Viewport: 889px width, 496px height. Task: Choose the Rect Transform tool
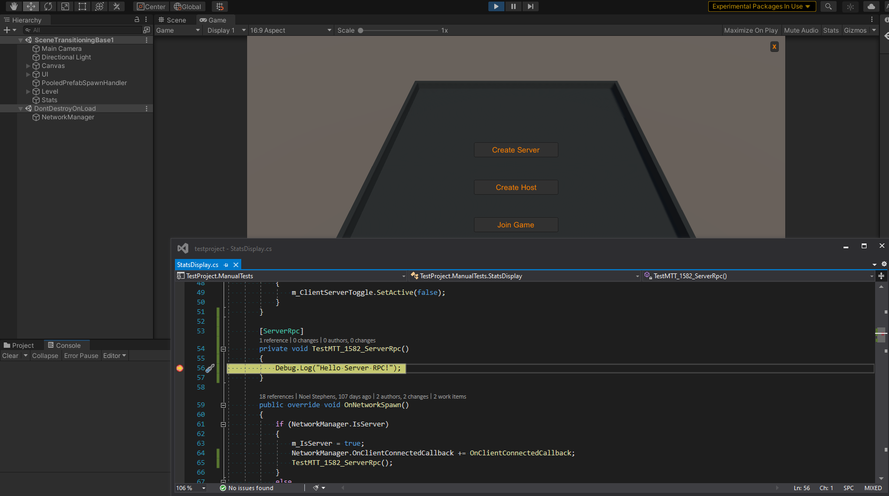pyautogui.click(x=82, y=6)
